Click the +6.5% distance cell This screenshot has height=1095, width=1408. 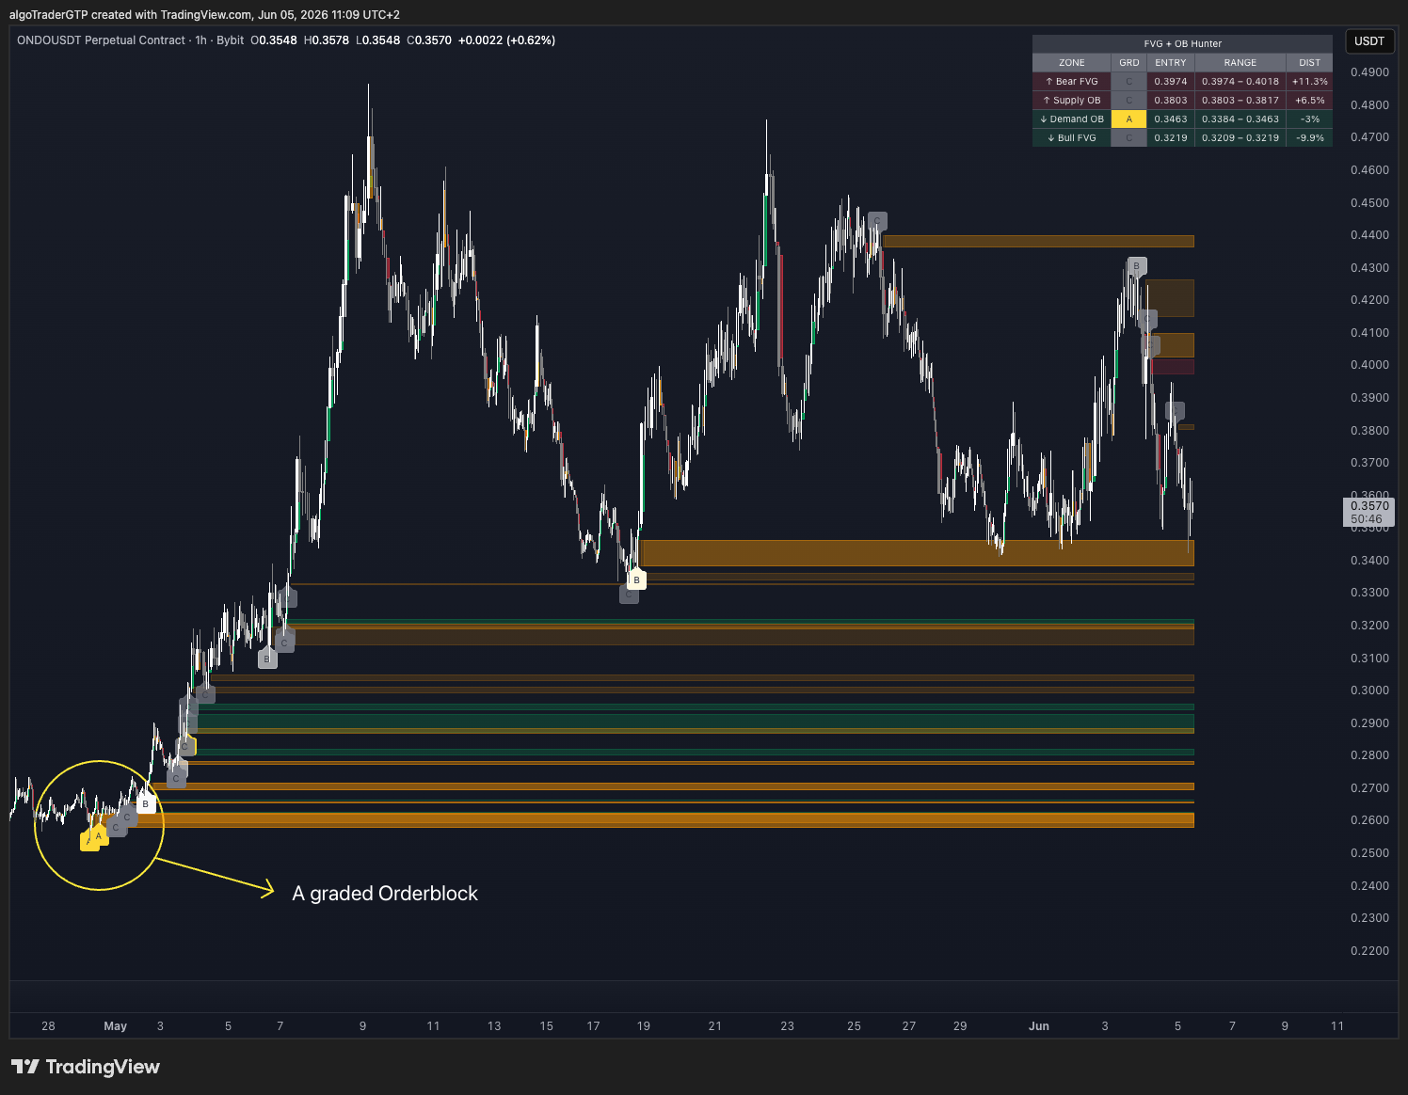pos(1310,101)
